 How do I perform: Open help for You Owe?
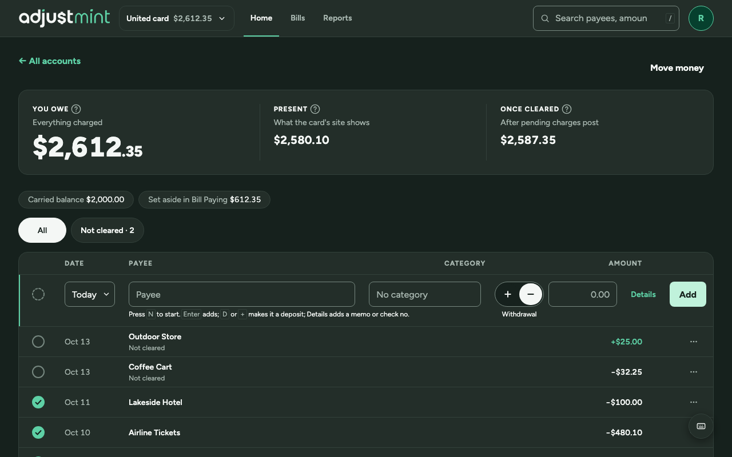click(x=76, y=109)
